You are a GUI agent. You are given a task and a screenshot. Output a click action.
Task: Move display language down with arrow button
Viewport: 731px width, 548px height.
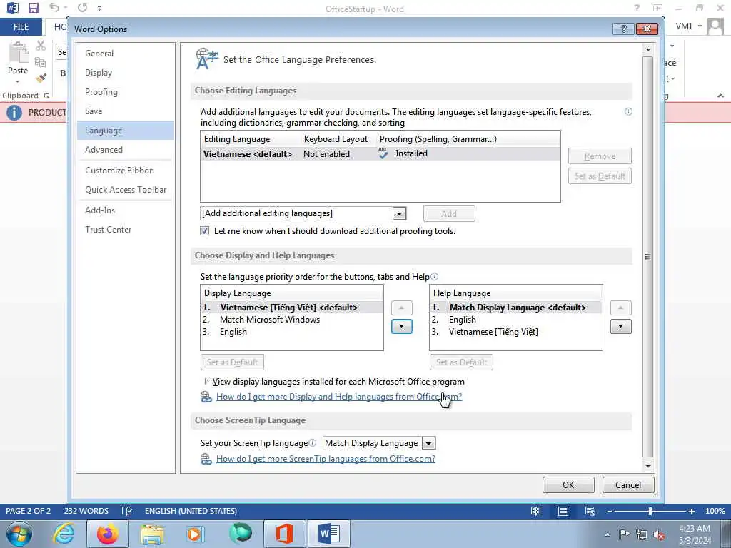[x=401, y=326]
